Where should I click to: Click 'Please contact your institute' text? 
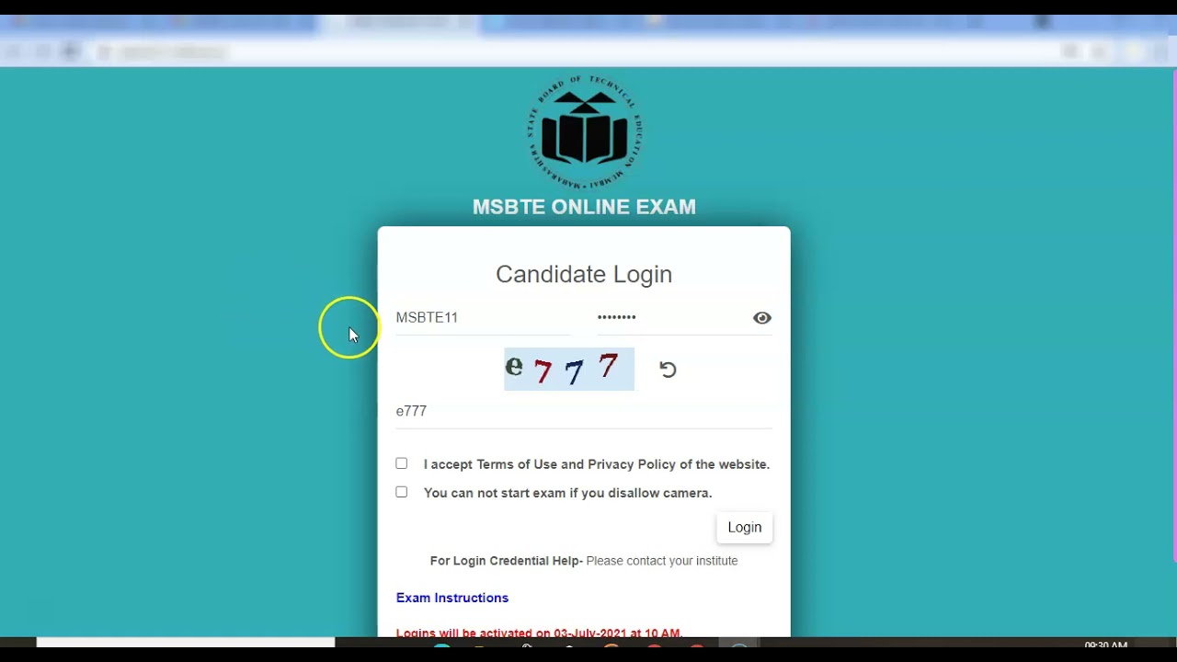662,561
